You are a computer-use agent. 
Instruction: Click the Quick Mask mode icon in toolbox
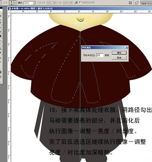click(x=1, y=72)
